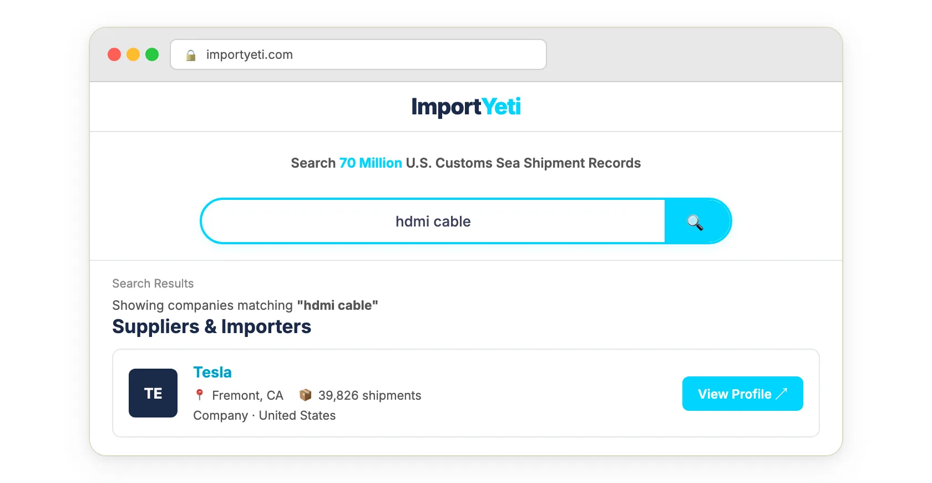Screen dimensions: 932x483
Task: Select the Tesla result card
Action: click(466, 393)
